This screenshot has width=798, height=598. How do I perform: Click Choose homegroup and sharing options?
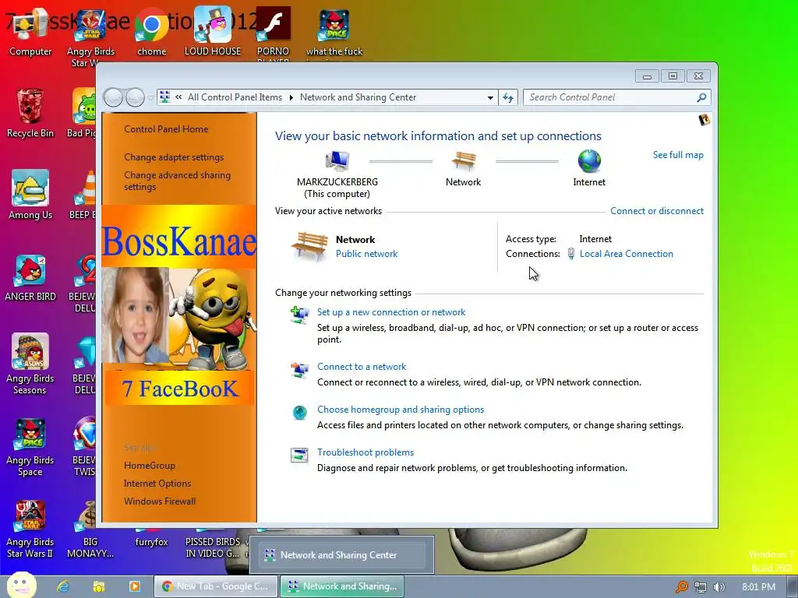(400, 409)
